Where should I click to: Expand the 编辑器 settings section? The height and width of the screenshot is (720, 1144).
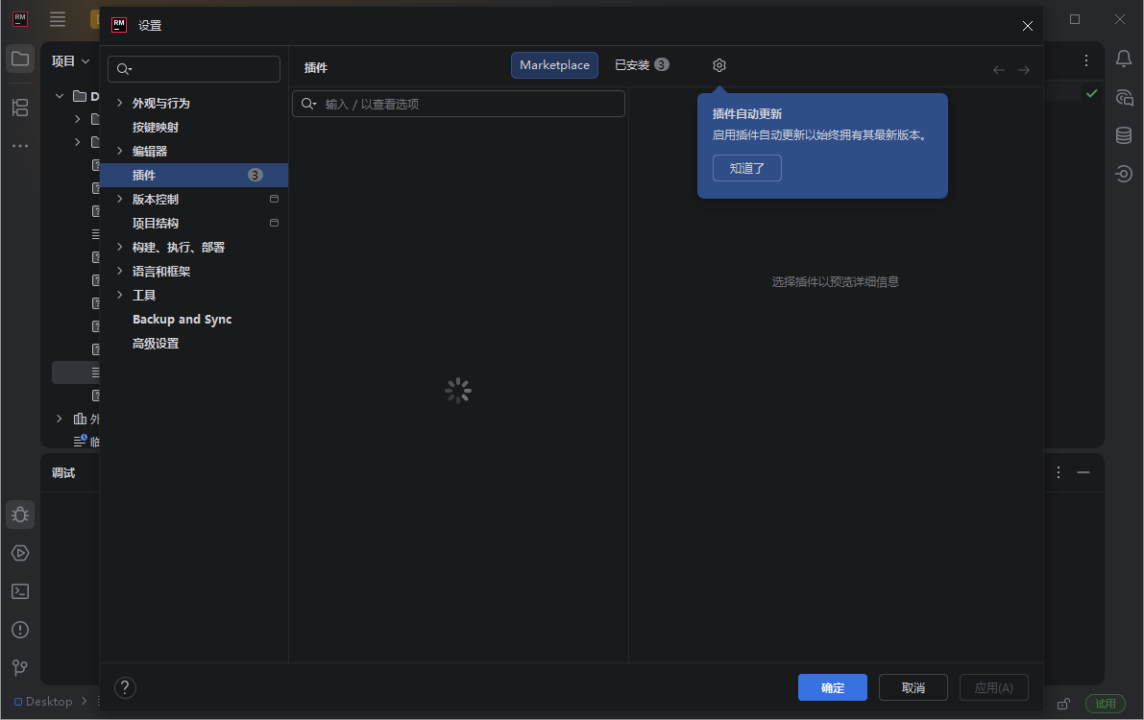coord(119,151)
